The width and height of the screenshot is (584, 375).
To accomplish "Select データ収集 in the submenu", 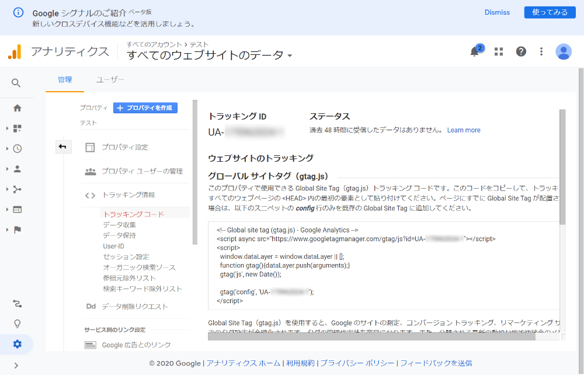I will click(x=119, y=224).
